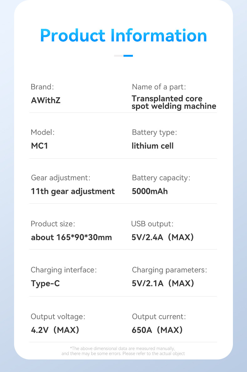Select the AWithZ brand value
The image size is (247, 372).
pos(46,100)
